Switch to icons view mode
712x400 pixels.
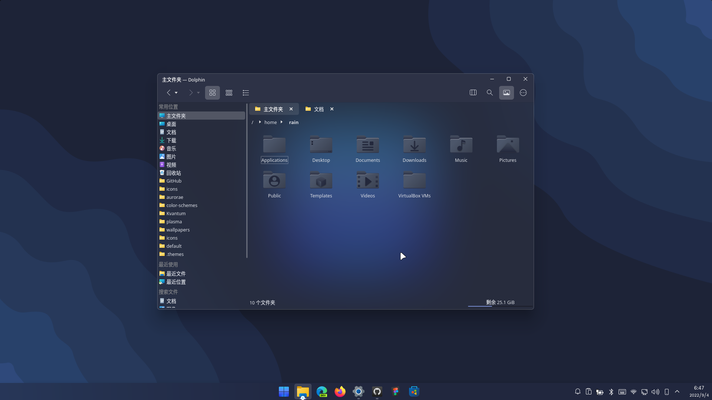[x=212, y=93]
